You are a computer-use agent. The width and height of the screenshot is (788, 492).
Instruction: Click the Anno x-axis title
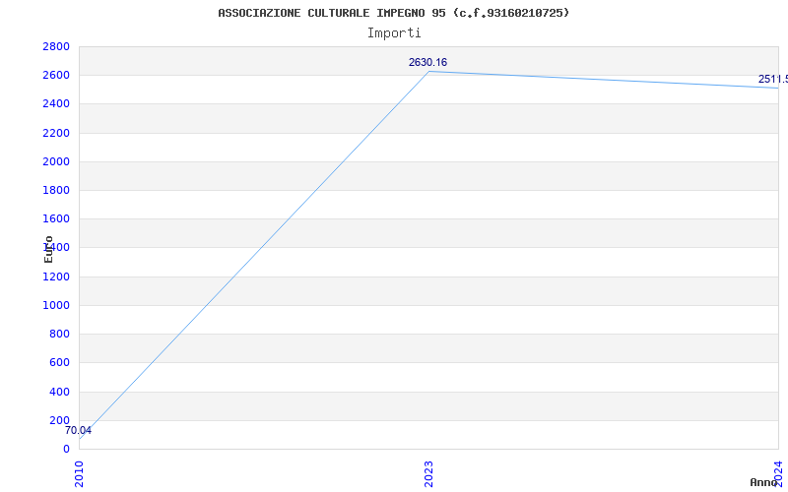click(x=764, y=482)
